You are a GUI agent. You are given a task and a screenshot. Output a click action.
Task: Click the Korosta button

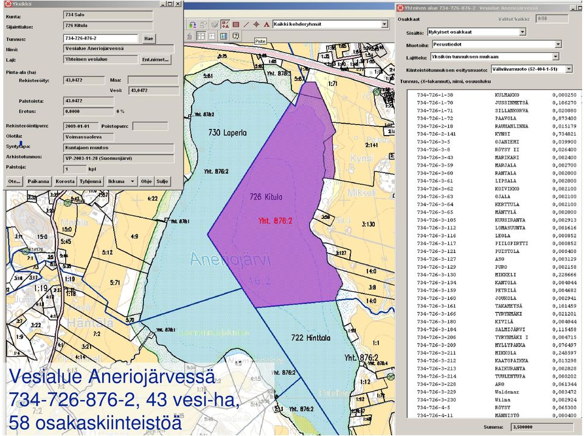pos(65,181)
